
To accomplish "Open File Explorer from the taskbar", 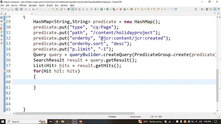I will [x=63, y=122].
